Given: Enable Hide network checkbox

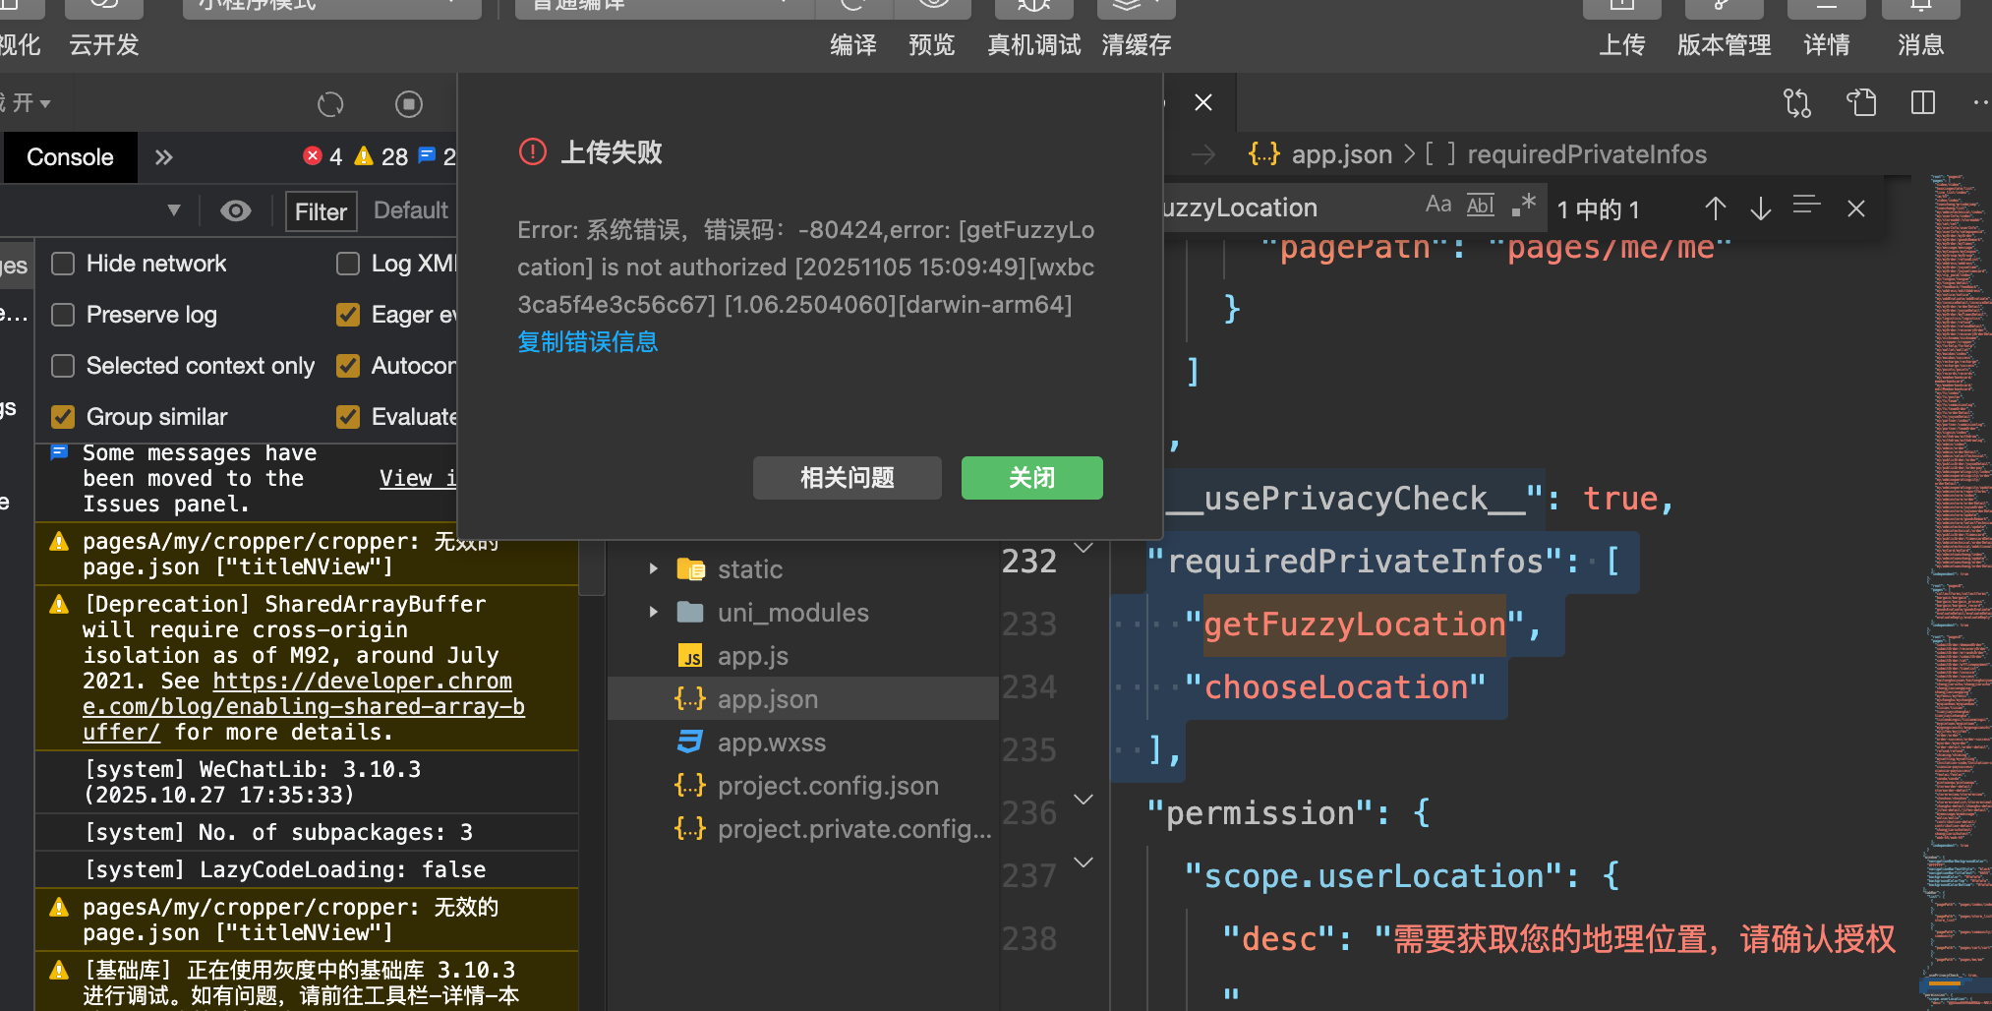Looking at the screenshot, I should point(63,264).
